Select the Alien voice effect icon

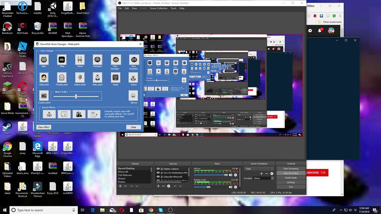44,59
